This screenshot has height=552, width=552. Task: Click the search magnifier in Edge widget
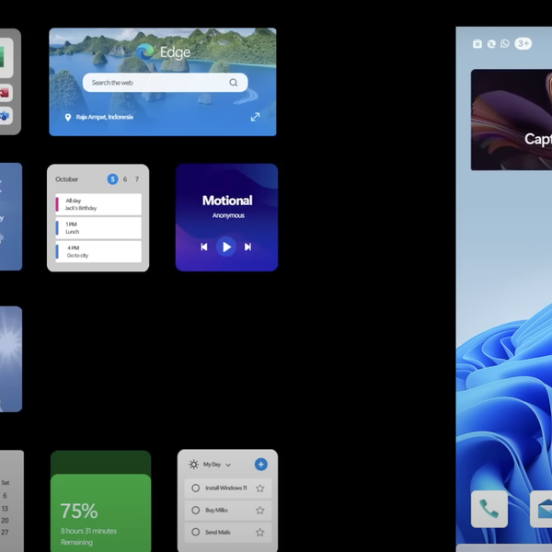click(234, 83)
